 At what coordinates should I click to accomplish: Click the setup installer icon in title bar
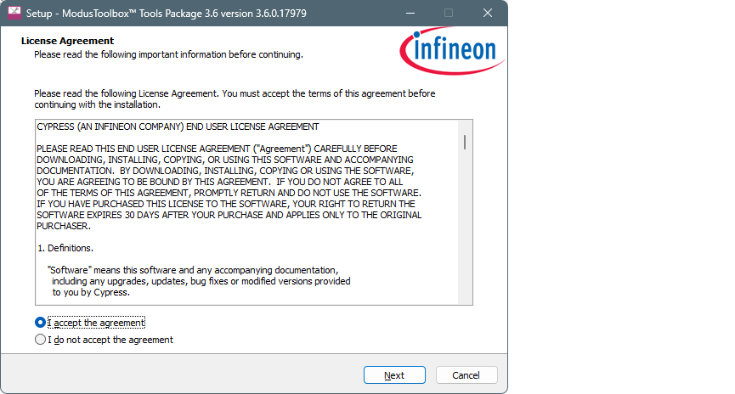(x=14, y=14)
